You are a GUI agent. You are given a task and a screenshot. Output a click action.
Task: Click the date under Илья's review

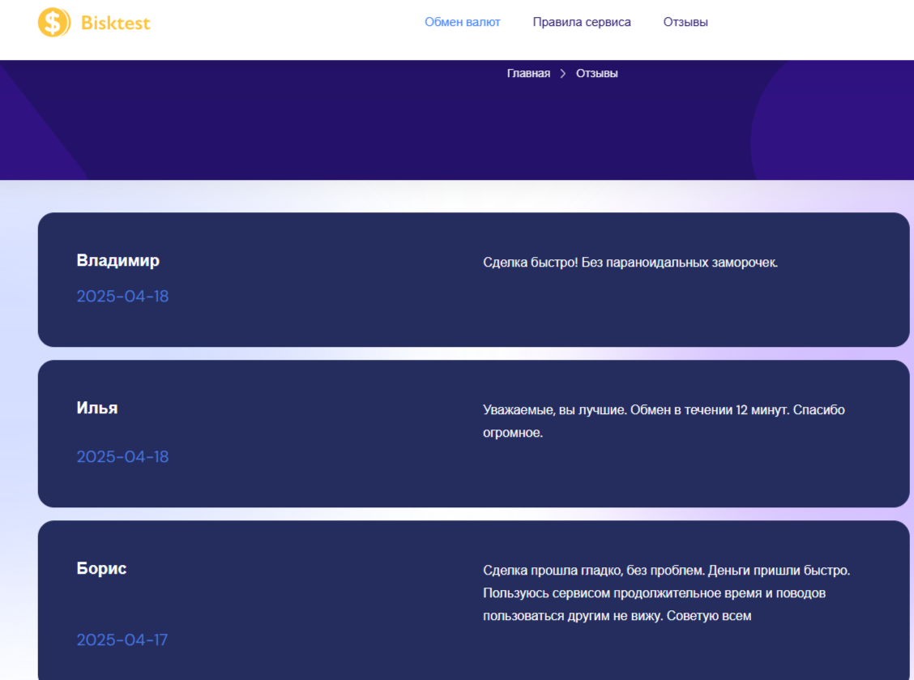pyautogui.click(x=122, y=456)
